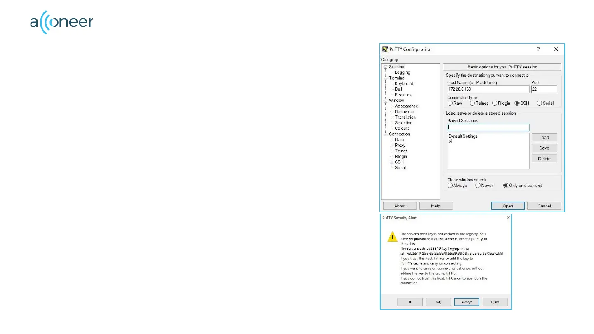Click Open to start the connection
Viewport: 594px width, 334px height.
click(508, 206)
